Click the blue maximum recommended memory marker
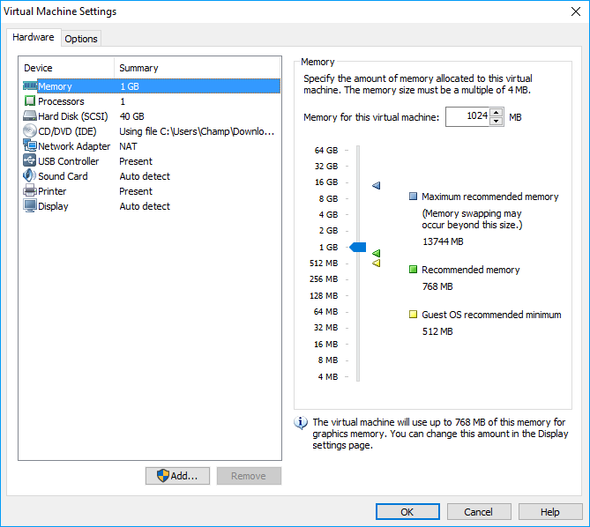Screen dimensions: 590x527 point(377,185)
